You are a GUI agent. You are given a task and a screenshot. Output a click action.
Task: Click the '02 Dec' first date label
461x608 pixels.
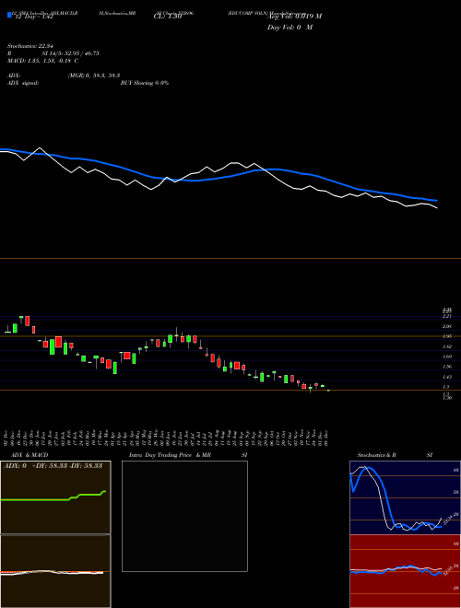pos(7,438)
